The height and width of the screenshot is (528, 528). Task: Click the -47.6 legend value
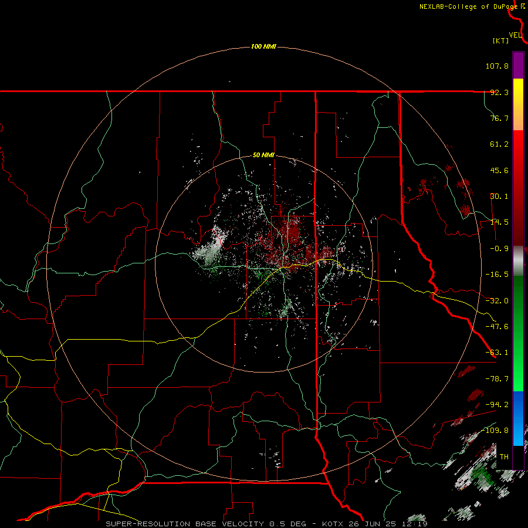click(x=497, y=327)
